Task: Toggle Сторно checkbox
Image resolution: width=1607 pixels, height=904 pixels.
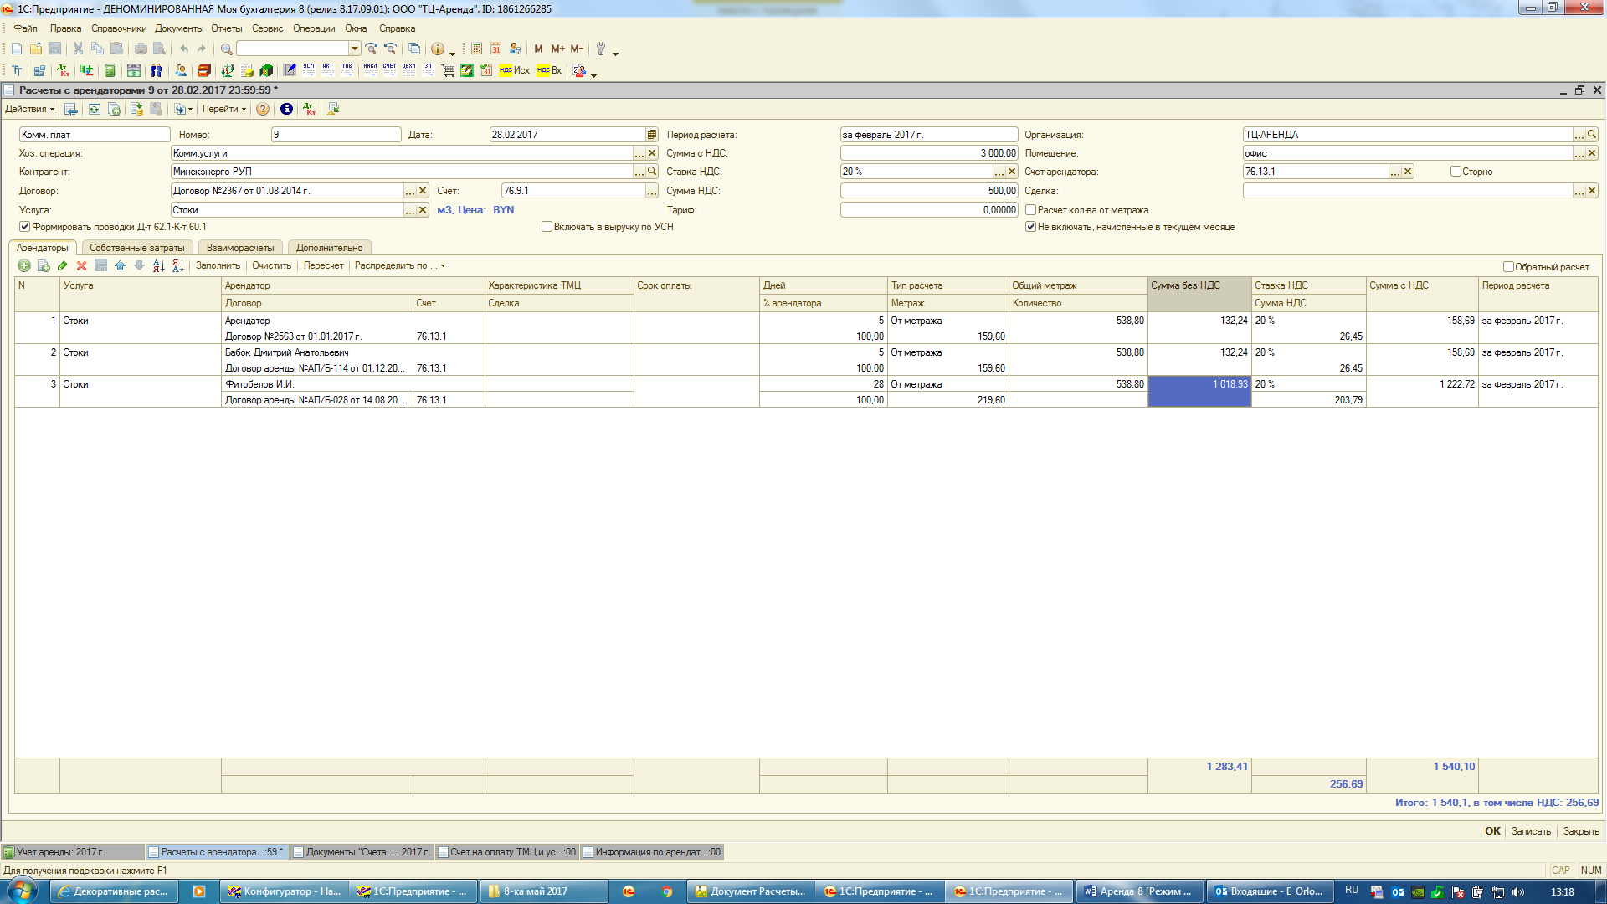Action: coord(1456,172)
